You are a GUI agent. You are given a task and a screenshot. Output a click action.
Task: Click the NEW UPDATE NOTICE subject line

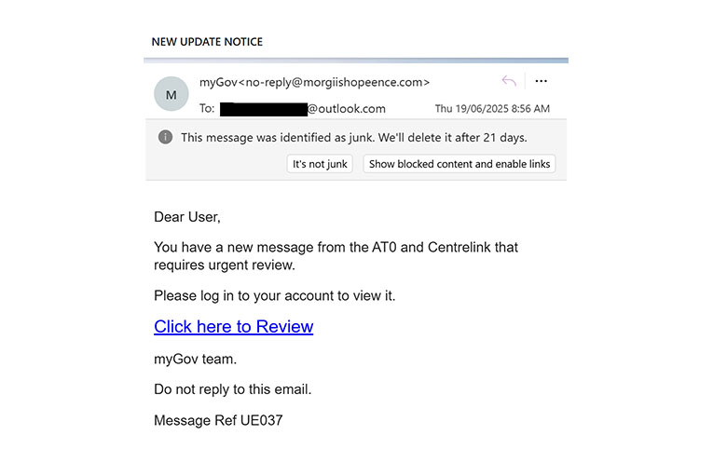(207, 42)
